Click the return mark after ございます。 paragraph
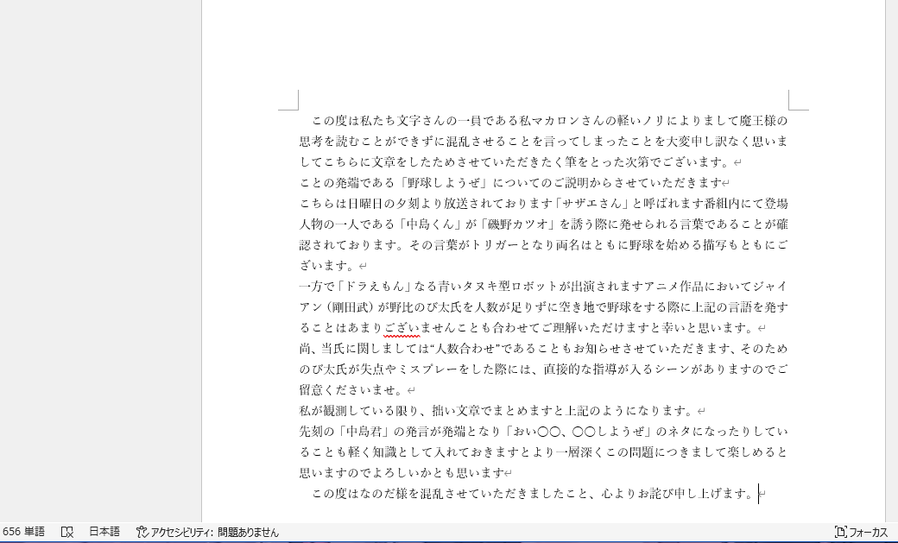The image size is (898, 543). (x=362, y=266)
